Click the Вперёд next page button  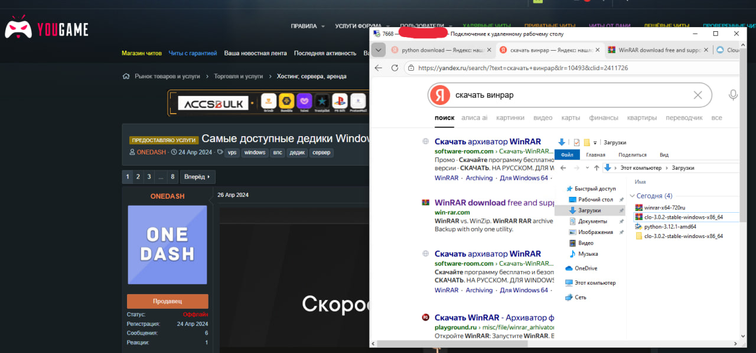pyautogui.click(x=197, y=177)
